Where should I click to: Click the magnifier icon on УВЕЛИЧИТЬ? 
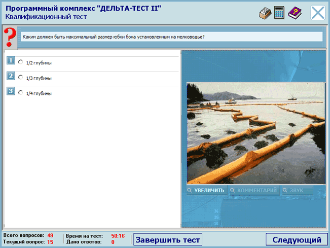coord(190,190)
